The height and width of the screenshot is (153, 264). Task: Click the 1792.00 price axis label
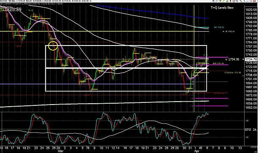pyautogui.click(x=251, y=26)
